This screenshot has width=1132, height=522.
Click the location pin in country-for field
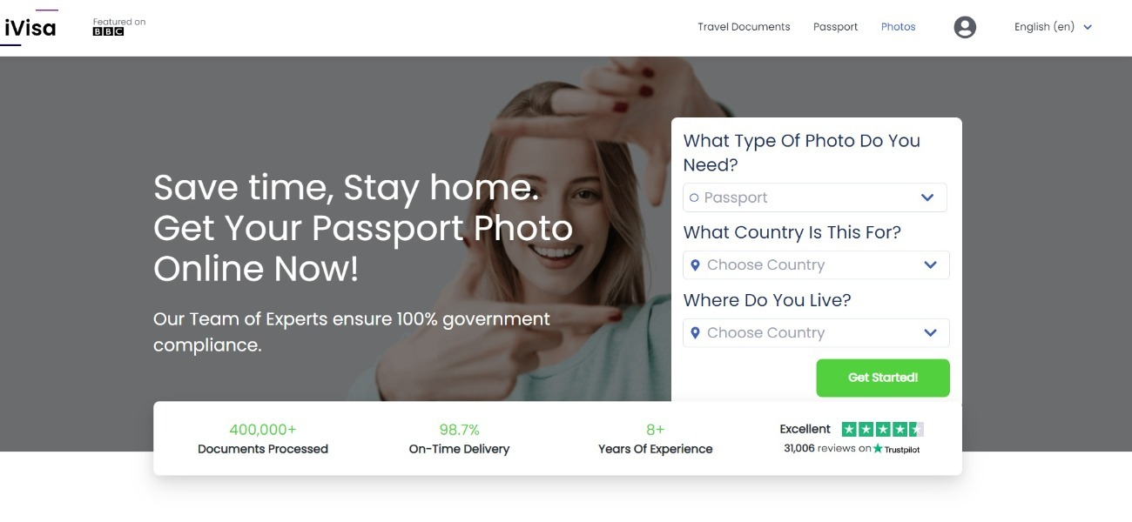pyautogui.click(x=695, y=265)
